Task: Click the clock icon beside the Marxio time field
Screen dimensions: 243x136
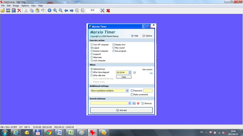Action: coord(134,72)
